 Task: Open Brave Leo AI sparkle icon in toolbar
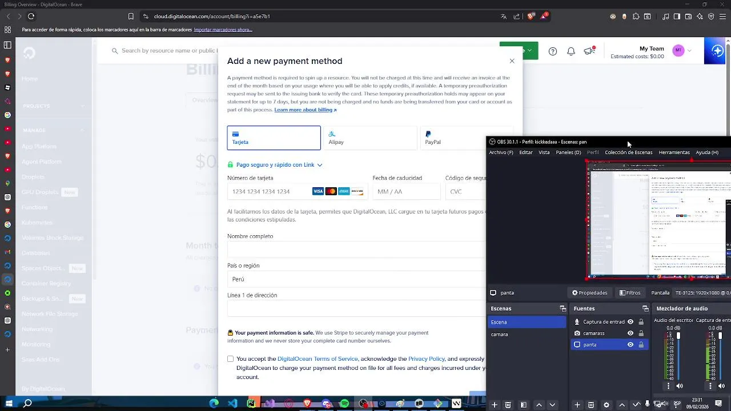pos(700,17)
